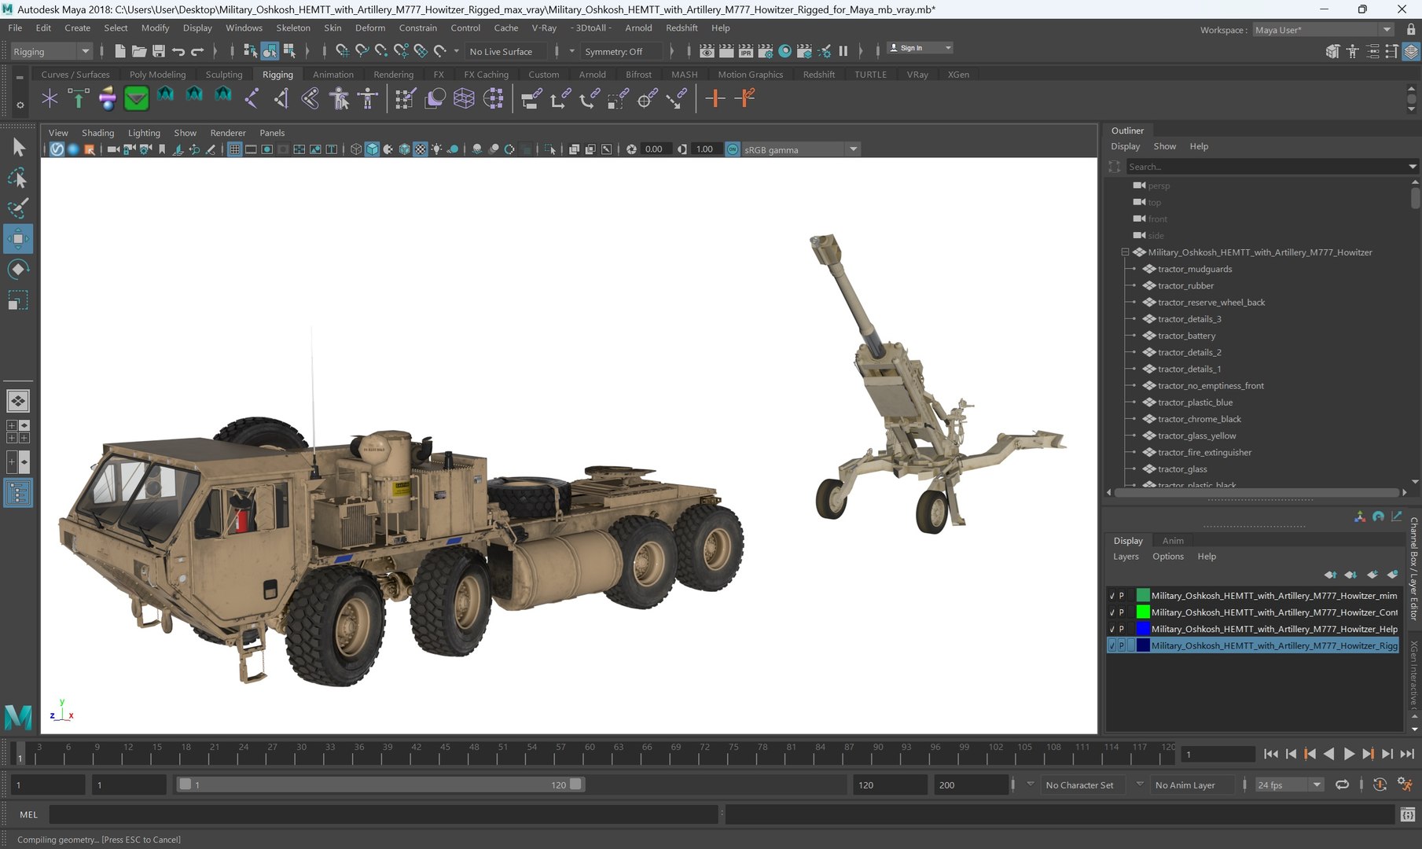Toggle the viewport grid icon
The height and width of the screenshot is (849, 1422).
(234, 149)
